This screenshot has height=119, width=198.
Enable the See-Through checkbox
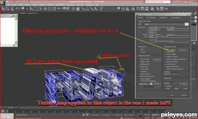(x=139, y=59)
